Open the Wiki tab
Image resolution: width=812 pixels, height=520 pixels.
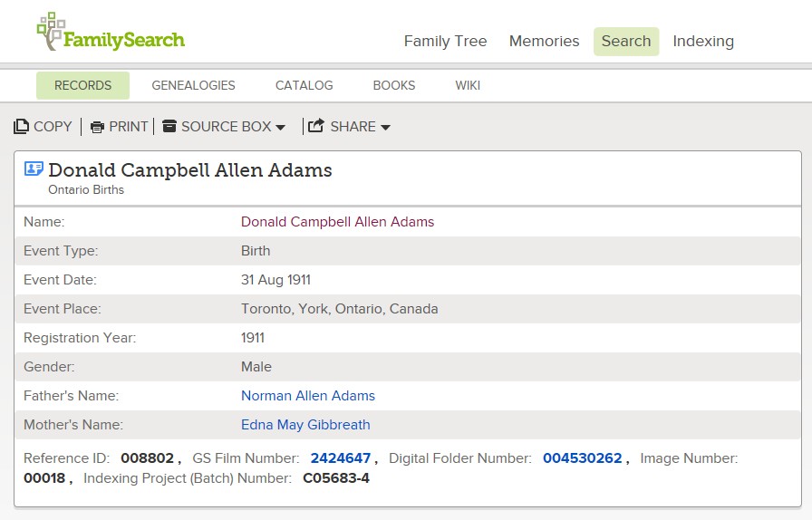pyautogui.click(x=468, y=85)
